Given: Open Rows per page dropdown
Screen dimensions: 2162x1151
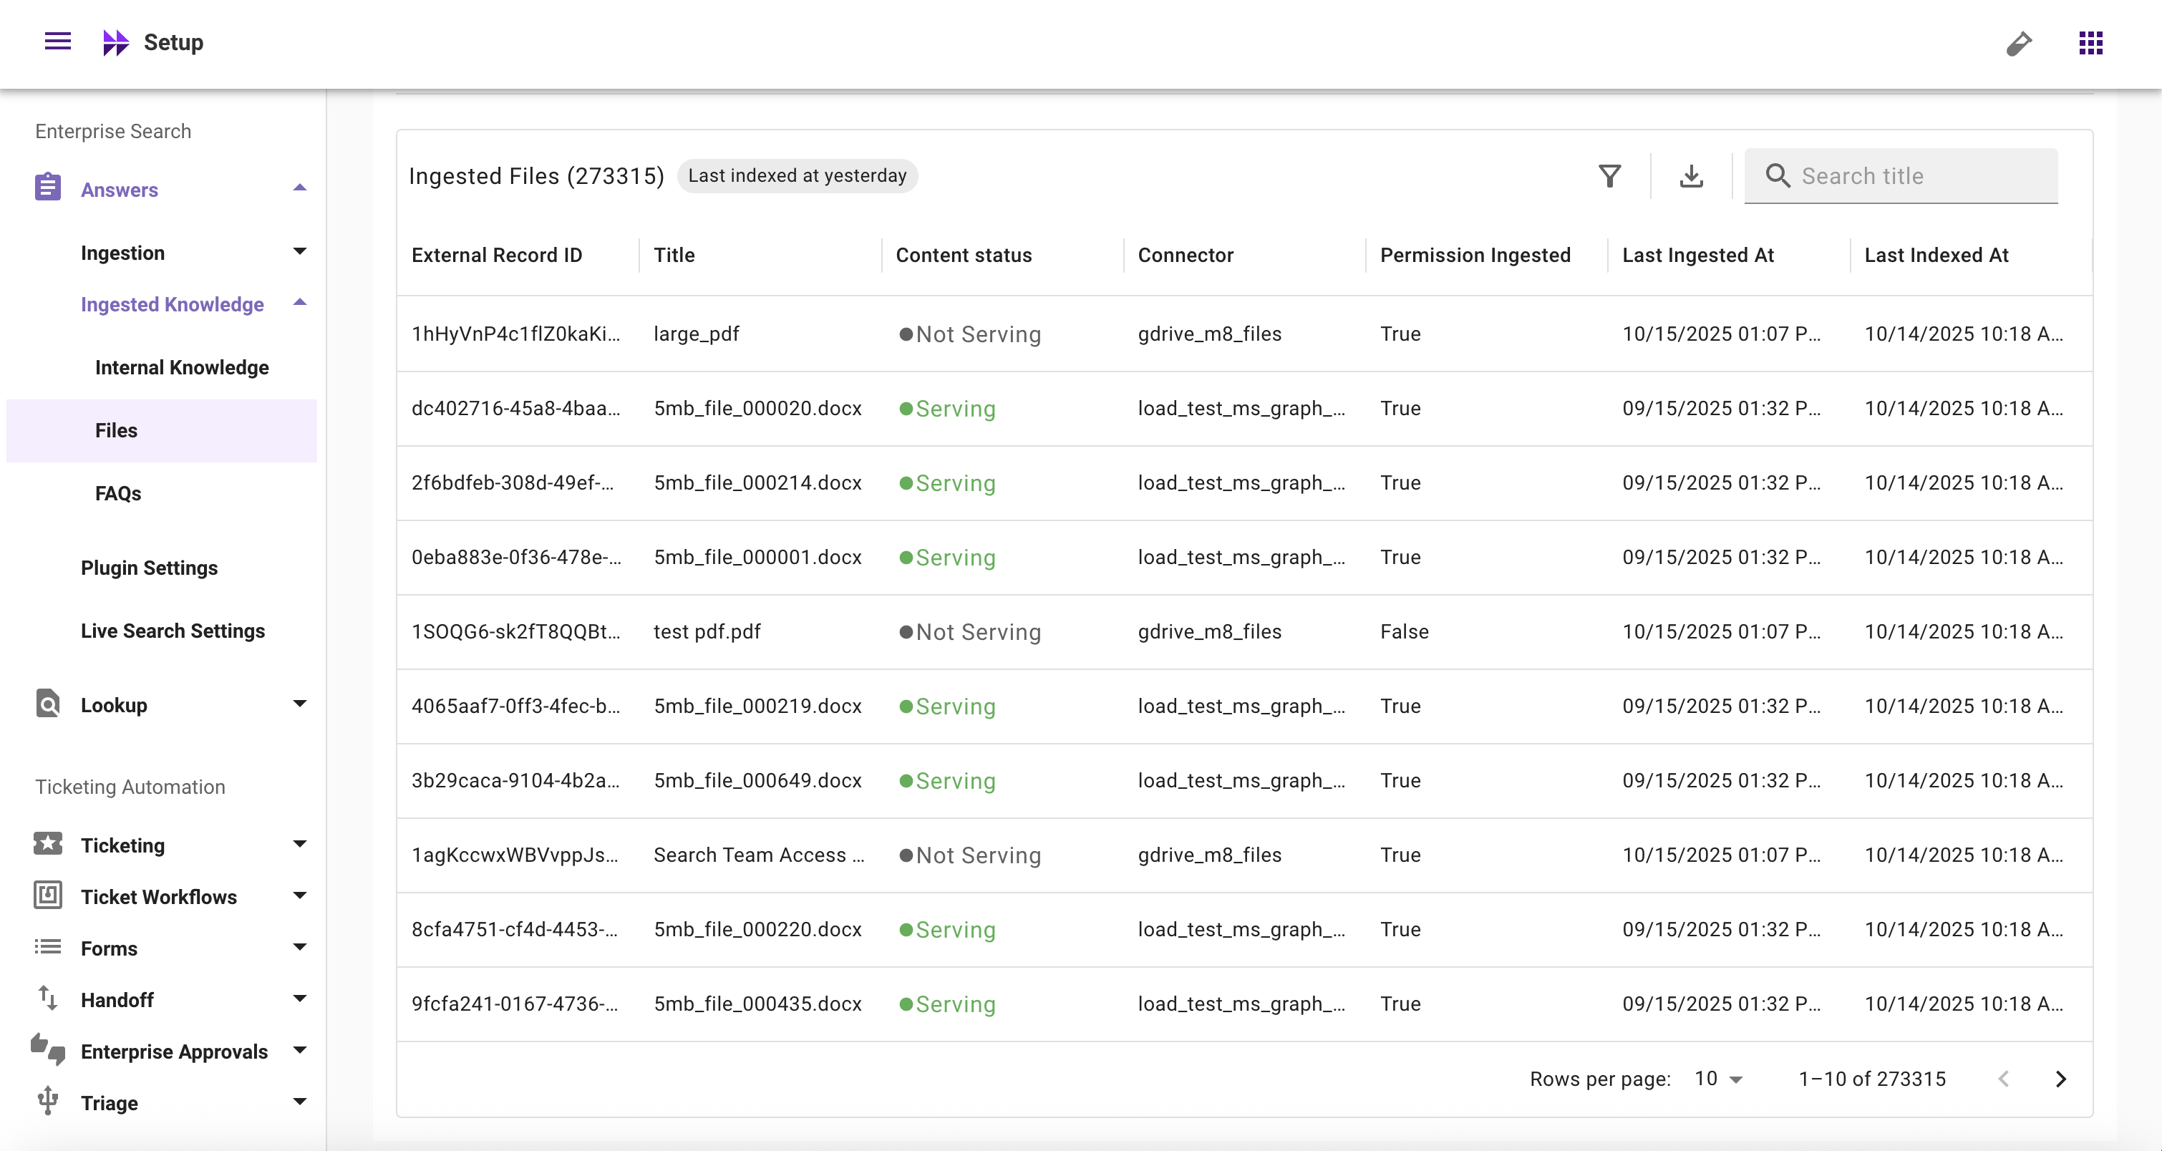Looking at the screenshot, I should click(1718, 1079).
